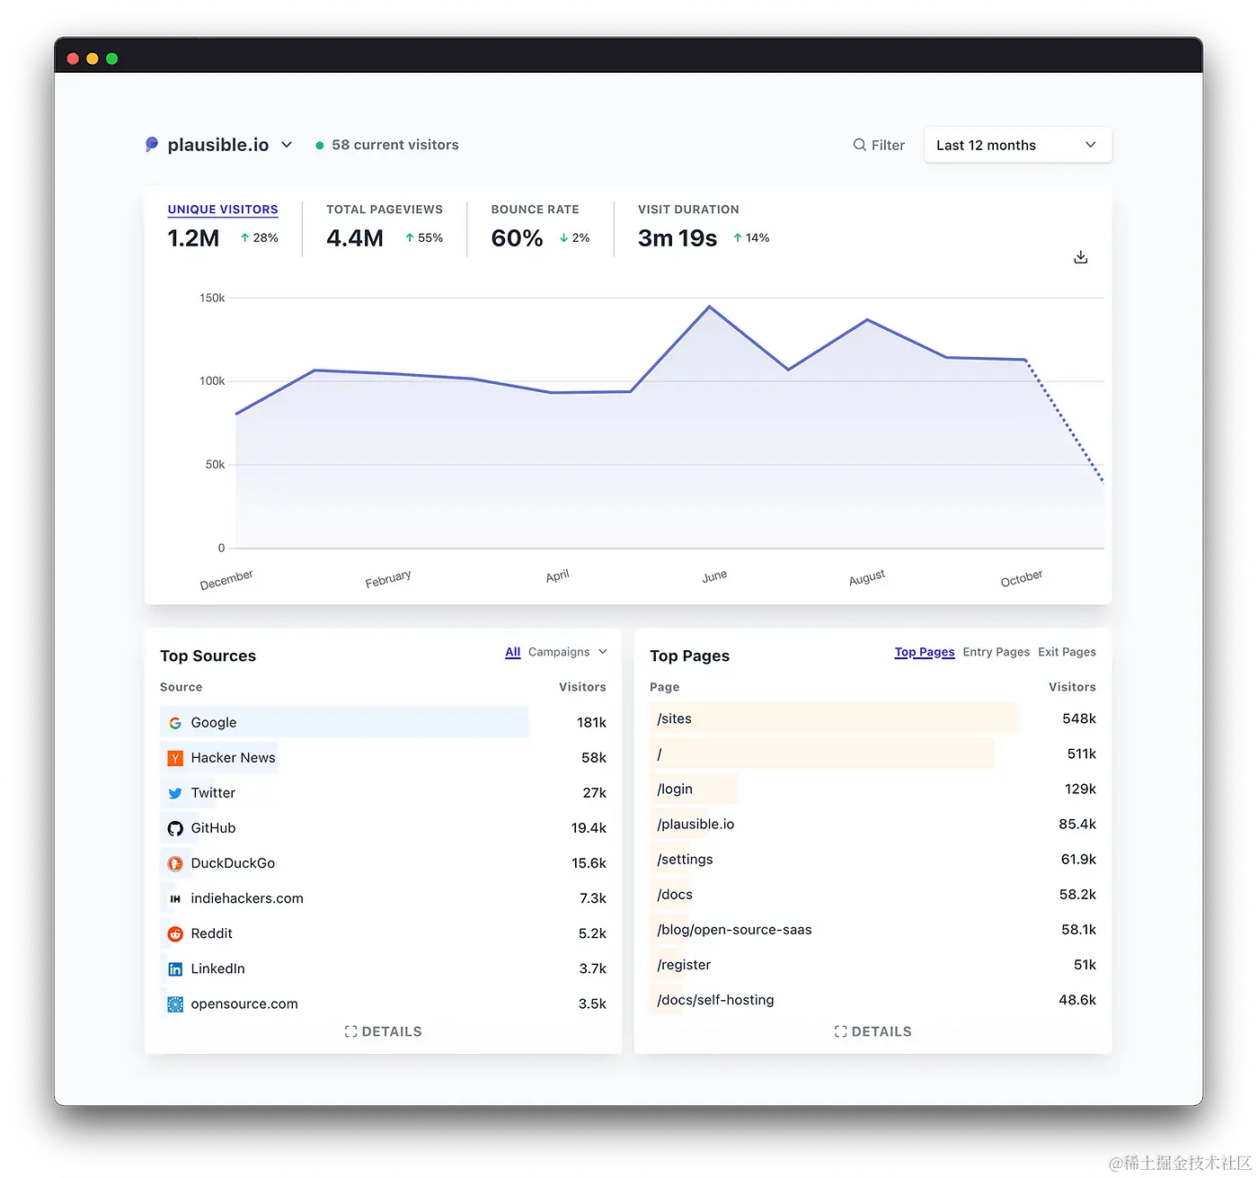
Task: Filter by the /settings page
Action: pyautogui.click(x=685, y=859)
